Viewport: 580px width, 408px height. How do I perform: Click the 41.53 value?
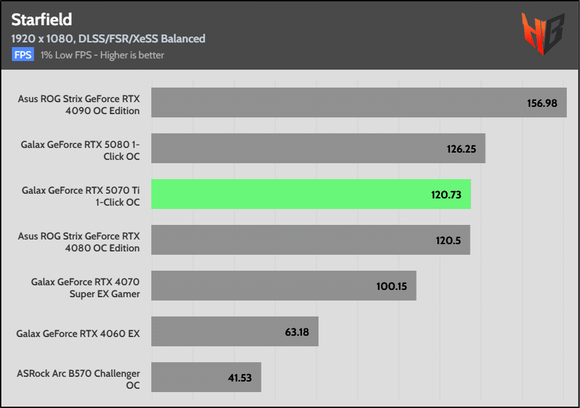pyautogui.click(x=240, y=378)
